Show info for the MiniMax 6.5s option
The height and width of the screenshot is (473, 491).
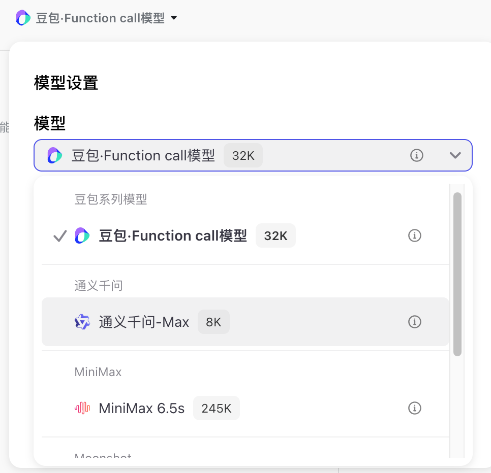click(x=415, y=408)
